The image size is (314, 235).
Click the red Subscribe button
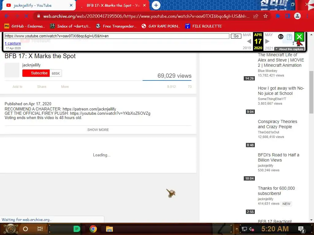coord(36,73)
